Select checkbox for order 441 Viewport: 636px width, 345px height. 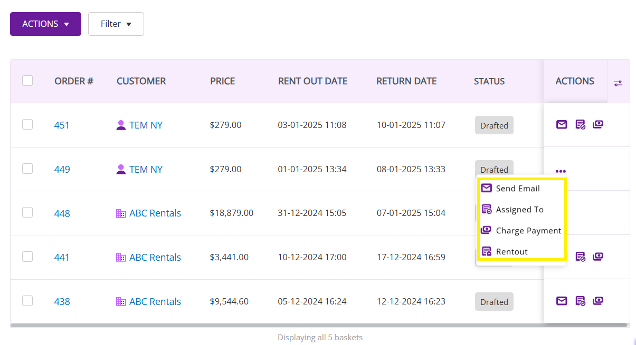click(x=27, y=257)
